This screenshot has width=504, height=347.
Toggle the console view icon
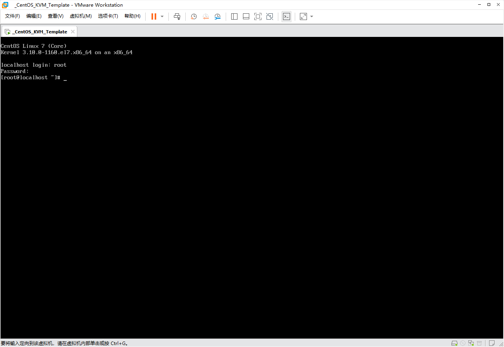[x=287, y=16]
